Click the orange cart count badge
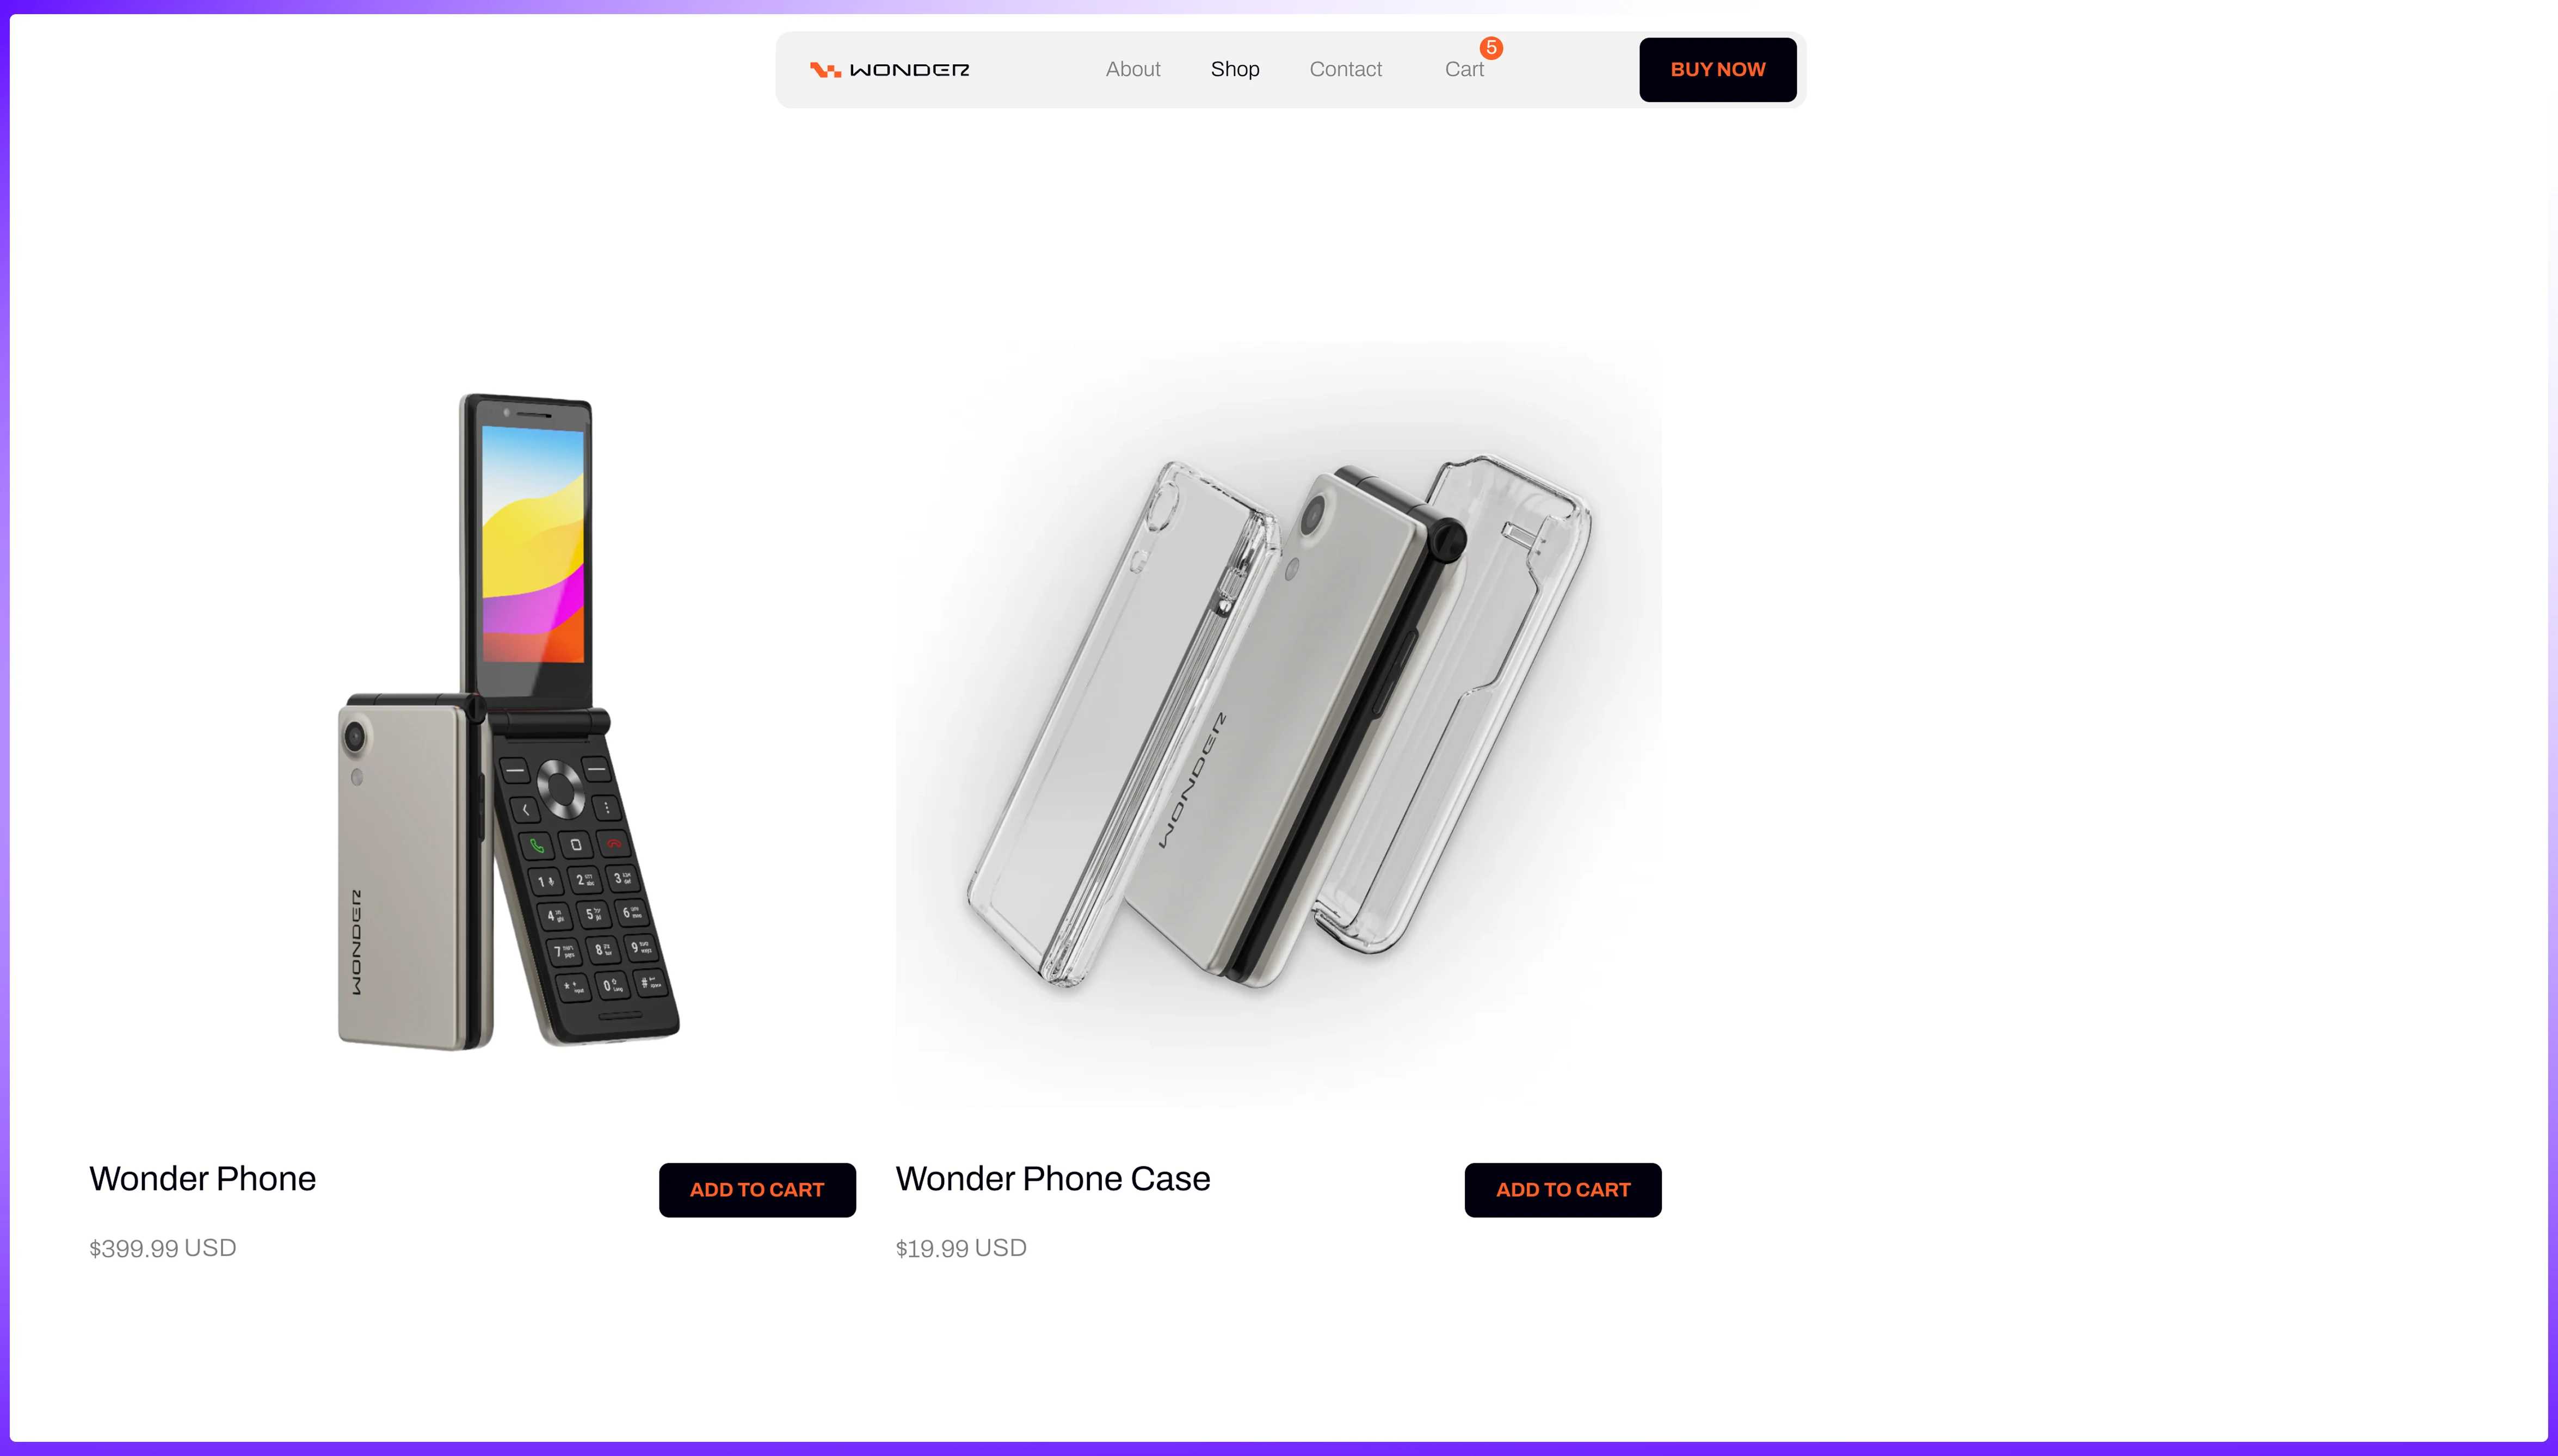Viewport: 2558px width, 1456px height. point(1491,48)
